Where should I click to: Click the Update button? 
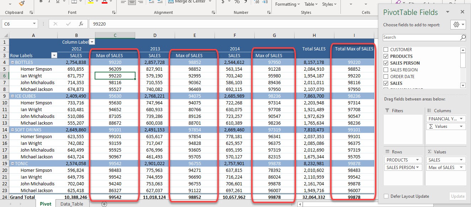coord(457,196)
